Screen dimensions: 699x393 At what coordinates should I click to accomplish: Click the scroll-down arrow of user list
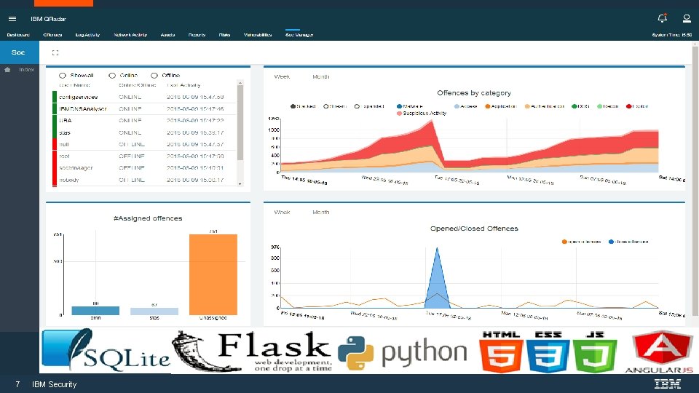pyautogui.click(x=240, y=183)
